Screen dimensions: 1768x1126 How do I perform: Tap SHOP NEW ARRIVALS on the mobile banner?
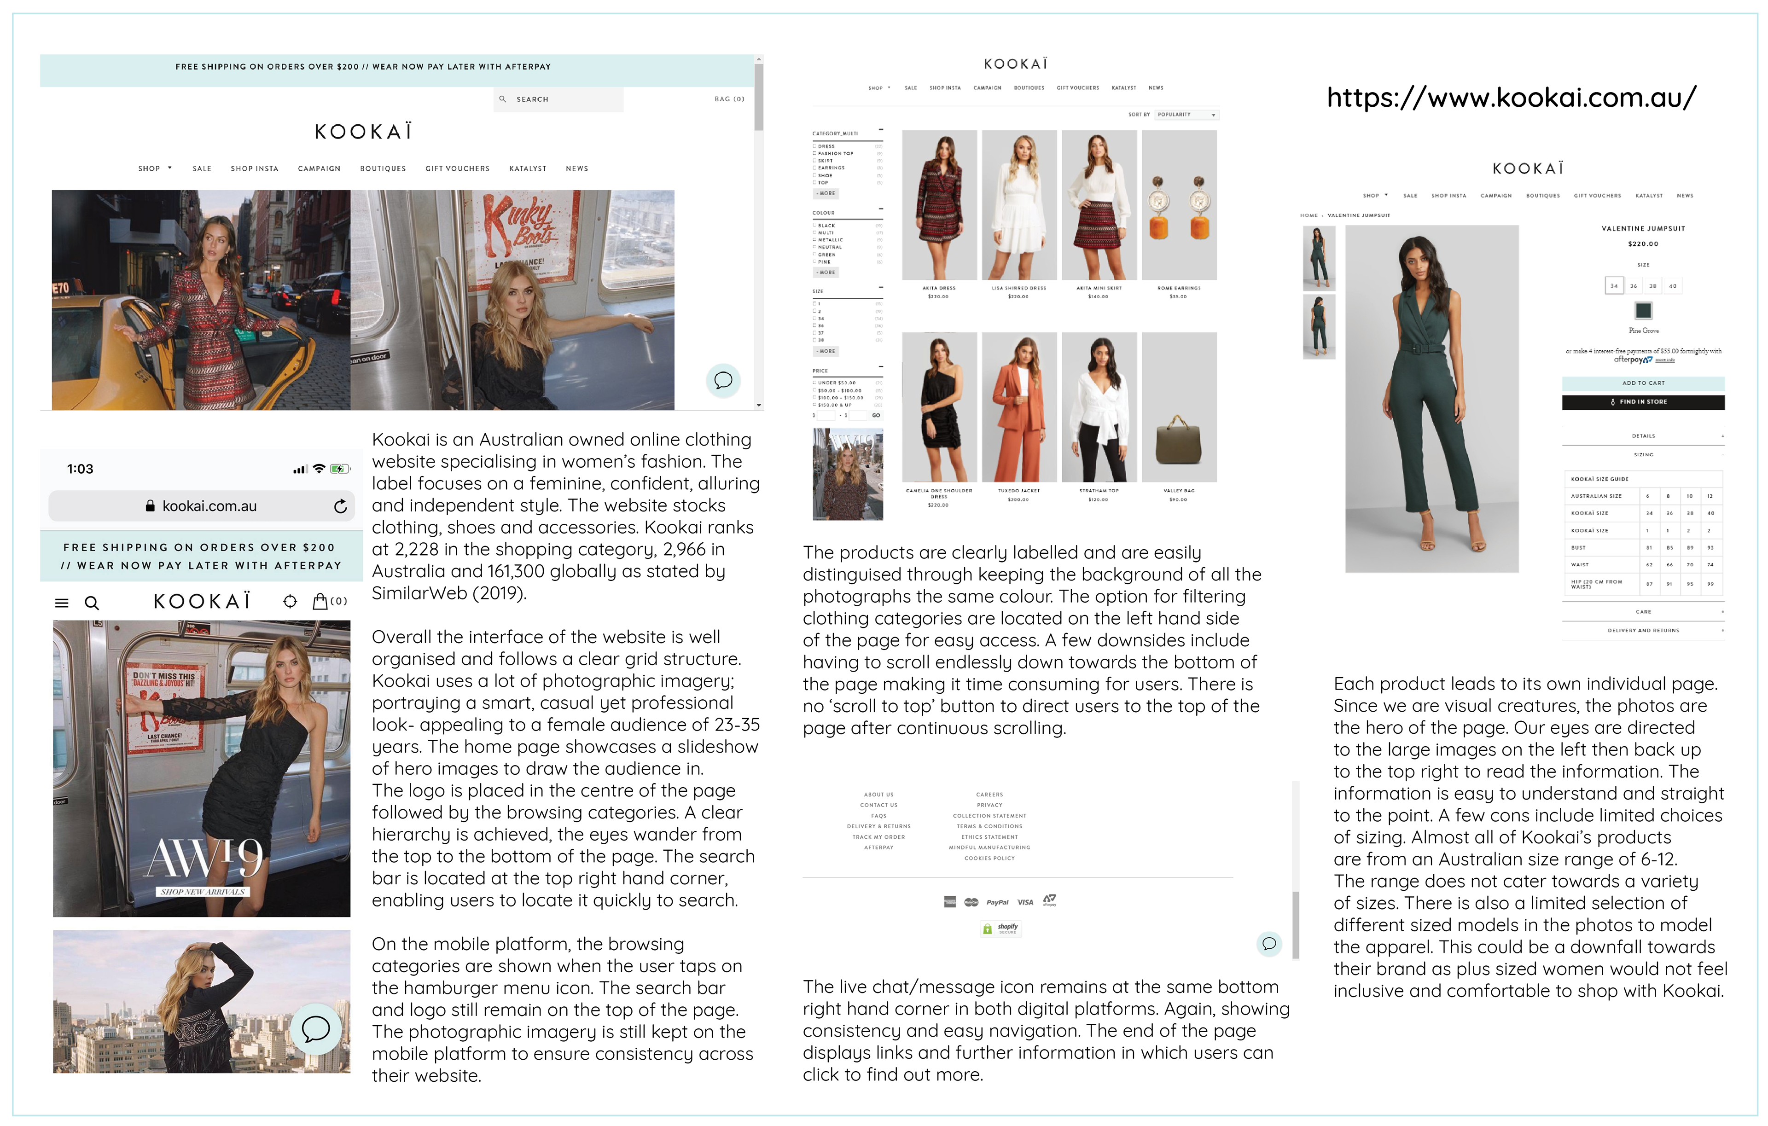tap(204, 892)
